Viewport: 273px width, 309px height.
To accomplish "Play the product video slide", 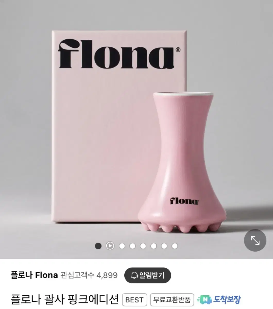I will tap(110, 246).
